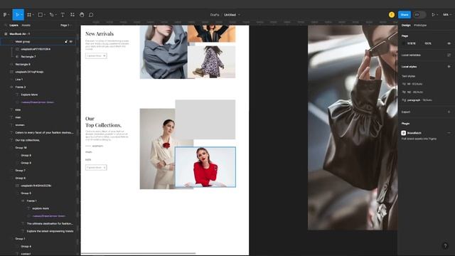Select the Hand tool
This screenshot has height=256, width=455.
click(x=82, y=14)
